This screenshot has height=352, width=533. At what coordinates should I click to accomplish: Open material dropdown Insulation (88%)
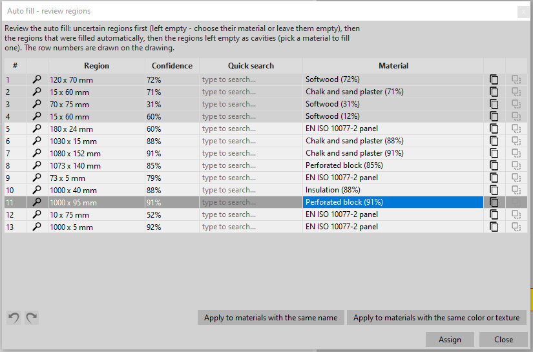[x=393, y=190]
